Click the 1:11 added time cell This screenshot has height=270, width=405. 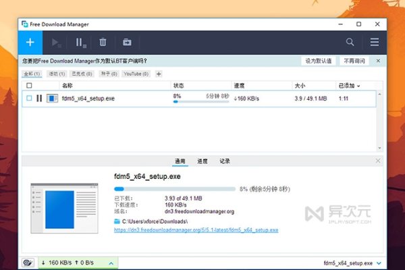tap(344, 99)
